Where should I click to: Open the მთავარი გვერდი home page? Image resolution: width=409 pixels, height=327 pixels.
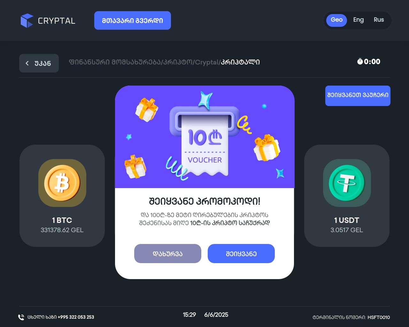(x=133, y=20)
